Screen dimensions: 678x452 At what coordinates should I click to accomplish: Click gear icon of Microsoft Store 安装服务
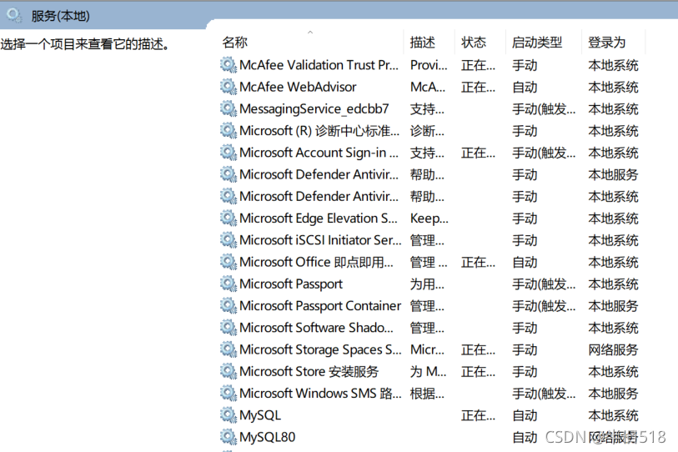click(x=229, y=371)
